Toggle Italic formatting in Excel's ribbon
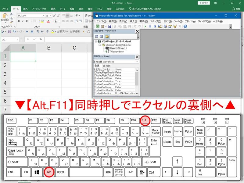Screen dimensions: 244x183 (x=23, y=21)
